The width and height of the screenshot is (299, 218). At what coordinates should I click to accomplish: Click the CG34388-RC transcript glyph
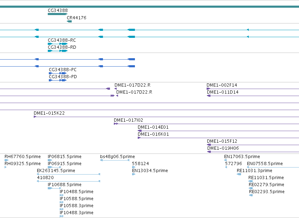[x=58, y=44]
